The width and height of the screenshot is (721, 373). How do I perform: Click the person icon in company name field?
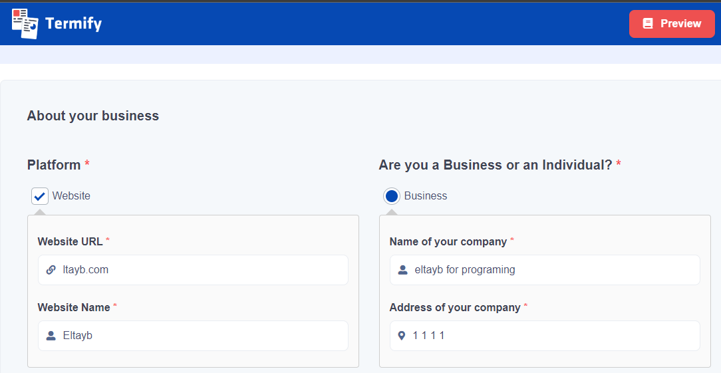402,270
